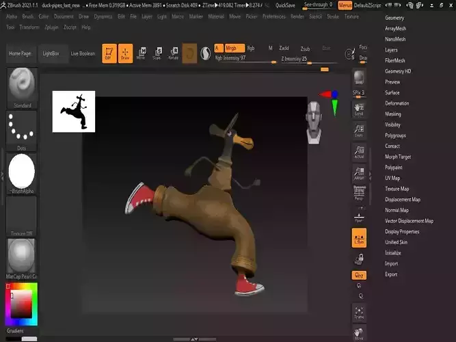Open the Standard brush picker
456x342 pixels.
(22, 88)
